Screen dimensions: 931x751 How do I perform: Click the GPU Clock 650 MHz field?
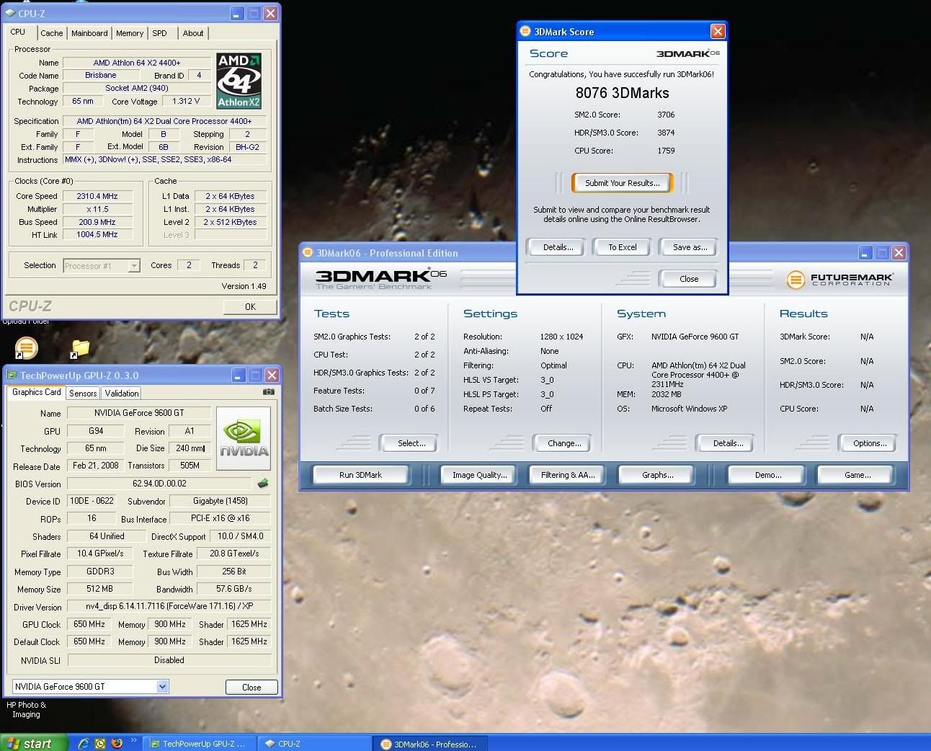89,624
